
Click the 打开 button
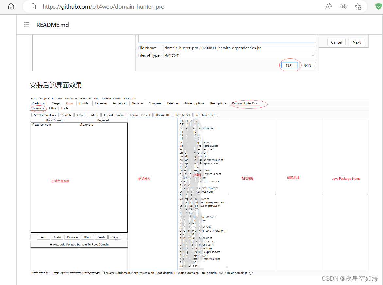tap(289, 65)
